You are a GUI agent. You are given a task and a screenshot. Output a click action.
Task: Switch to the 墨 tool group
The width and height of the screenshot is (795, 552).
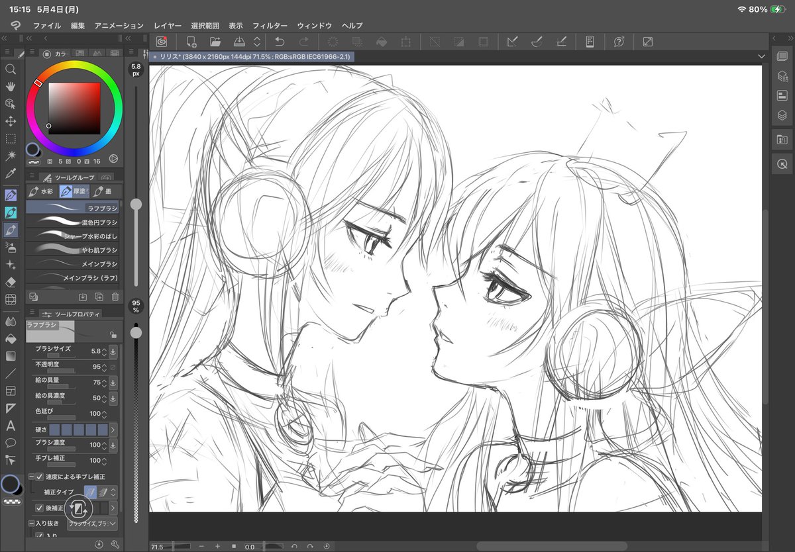pos(103,191)
